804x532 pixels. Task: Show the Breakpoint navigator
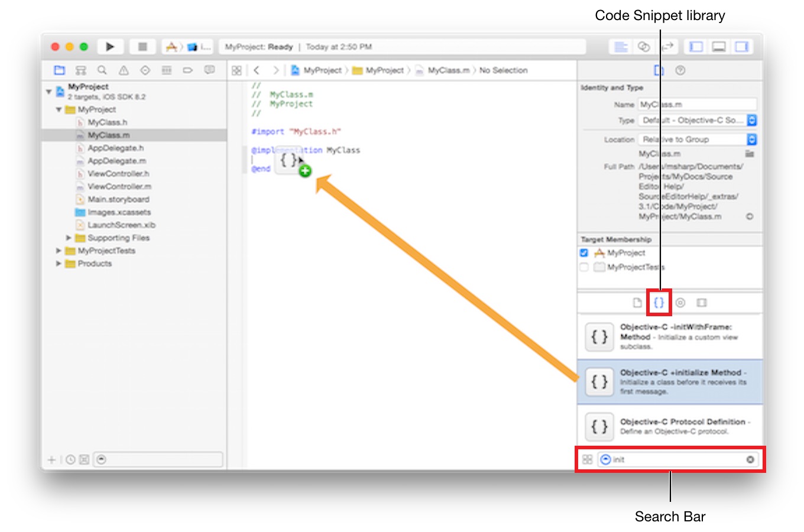coord(188,70)
